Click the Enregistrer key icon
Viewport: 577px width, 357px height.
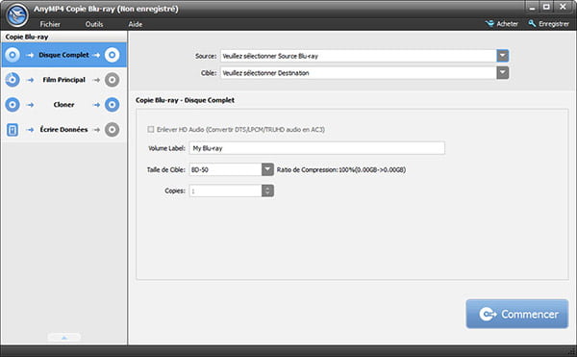[532, 23]
